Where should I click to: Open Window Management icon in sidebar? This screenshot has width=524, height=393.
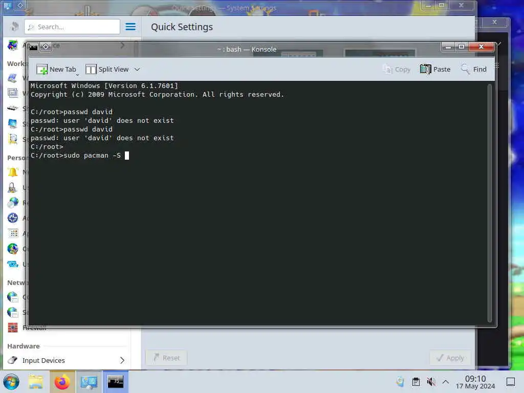tap(13, 93)
